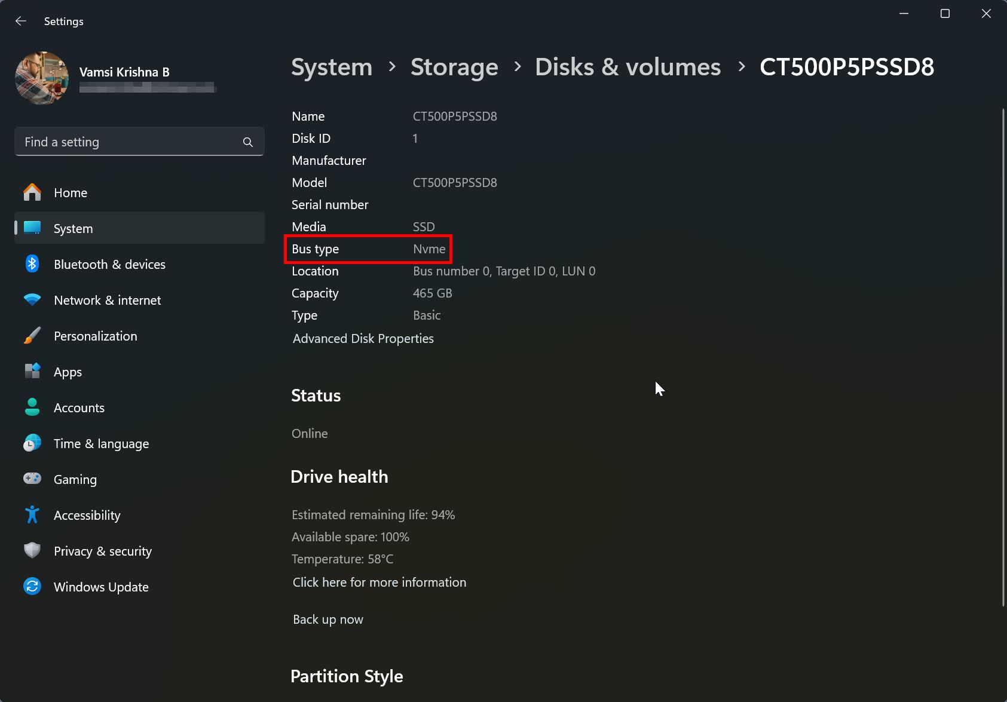Click the Accessibility figure icon

[x=32, y=514]
